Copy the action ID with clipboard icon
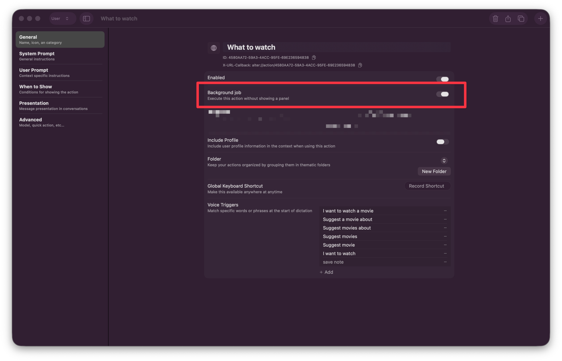The image size is (562, 361). point(314,58)
